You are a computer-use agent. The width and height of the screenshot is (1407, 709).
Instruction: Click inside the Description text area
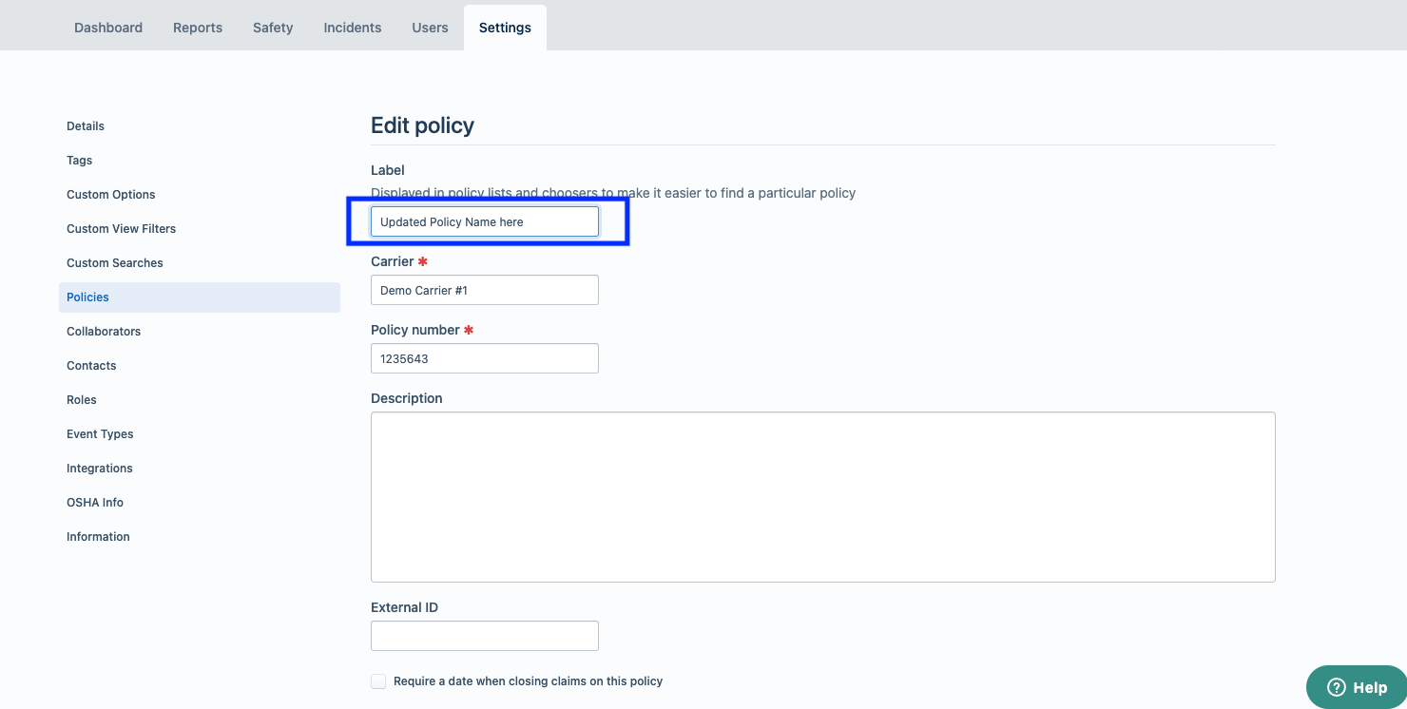pos(822,497)
